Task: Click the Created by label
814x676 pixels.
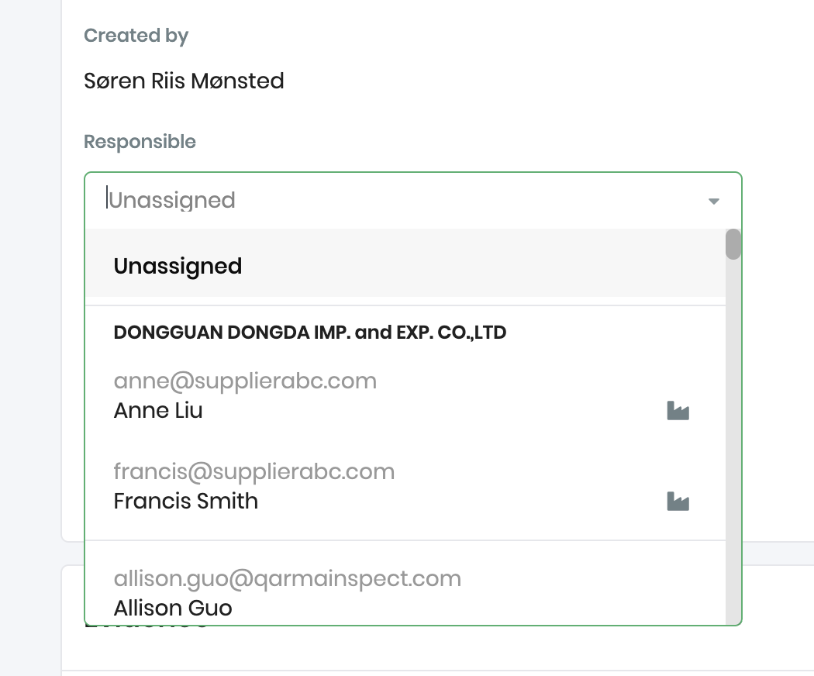Action: (136, 36)
